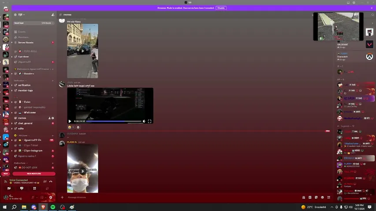Open the Clips-Tiktok channel
This screenshot has height=211, width=376.
31,145
